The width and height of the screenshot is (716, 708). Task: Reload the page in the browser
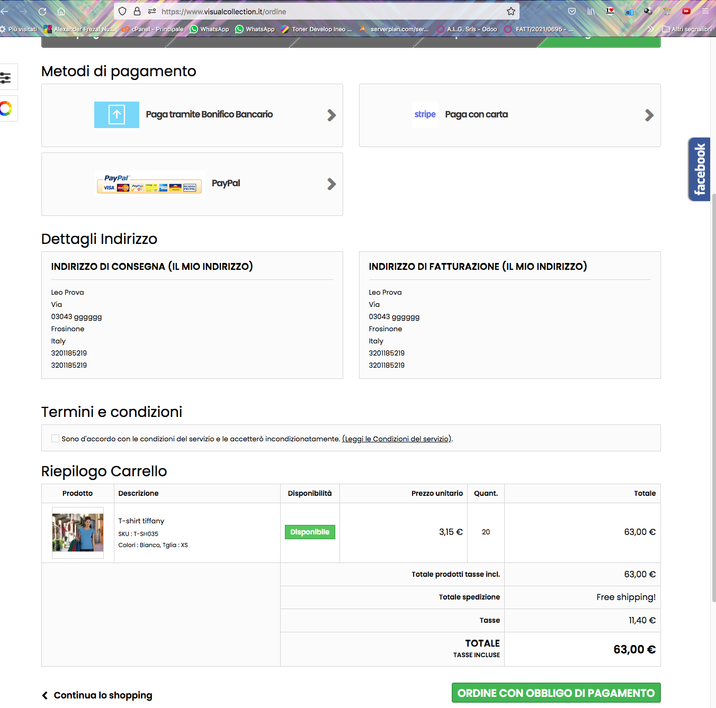[42, 12]
